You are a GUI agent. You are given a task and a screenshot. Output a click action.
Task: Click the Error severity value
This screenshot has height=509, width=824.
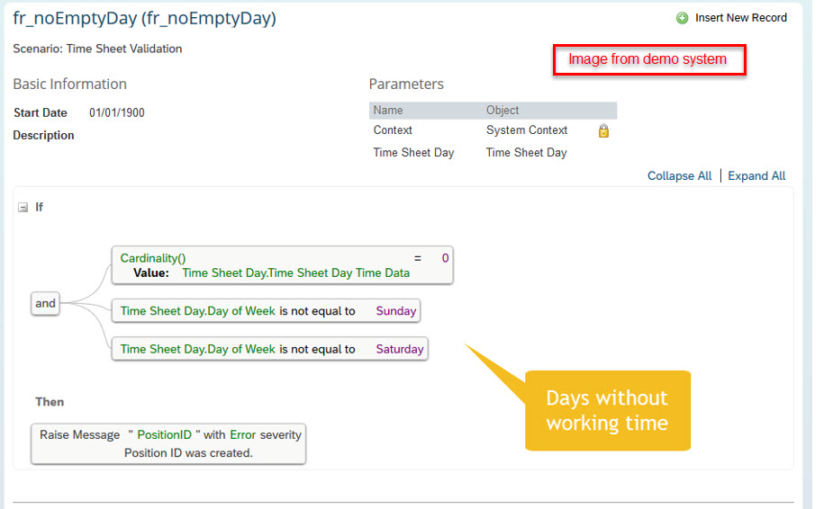point(243,434)
